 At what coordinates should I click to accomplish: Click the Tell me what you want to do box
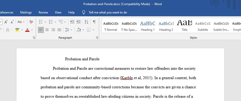coord(108,12)
